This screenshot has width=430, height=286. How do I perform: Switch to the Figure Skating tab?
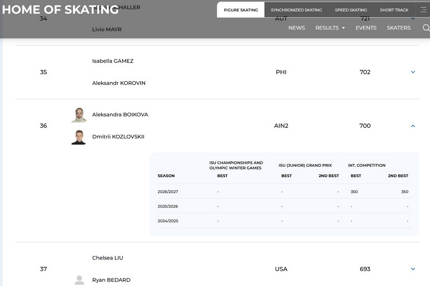point(241,10)
